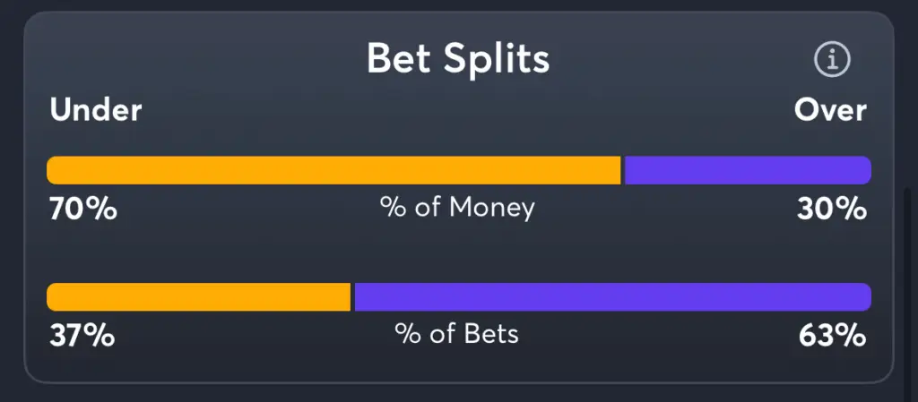This screenshot has height=402, width=918.
Task: Click the 70% money value
Action: pos(83,209)
